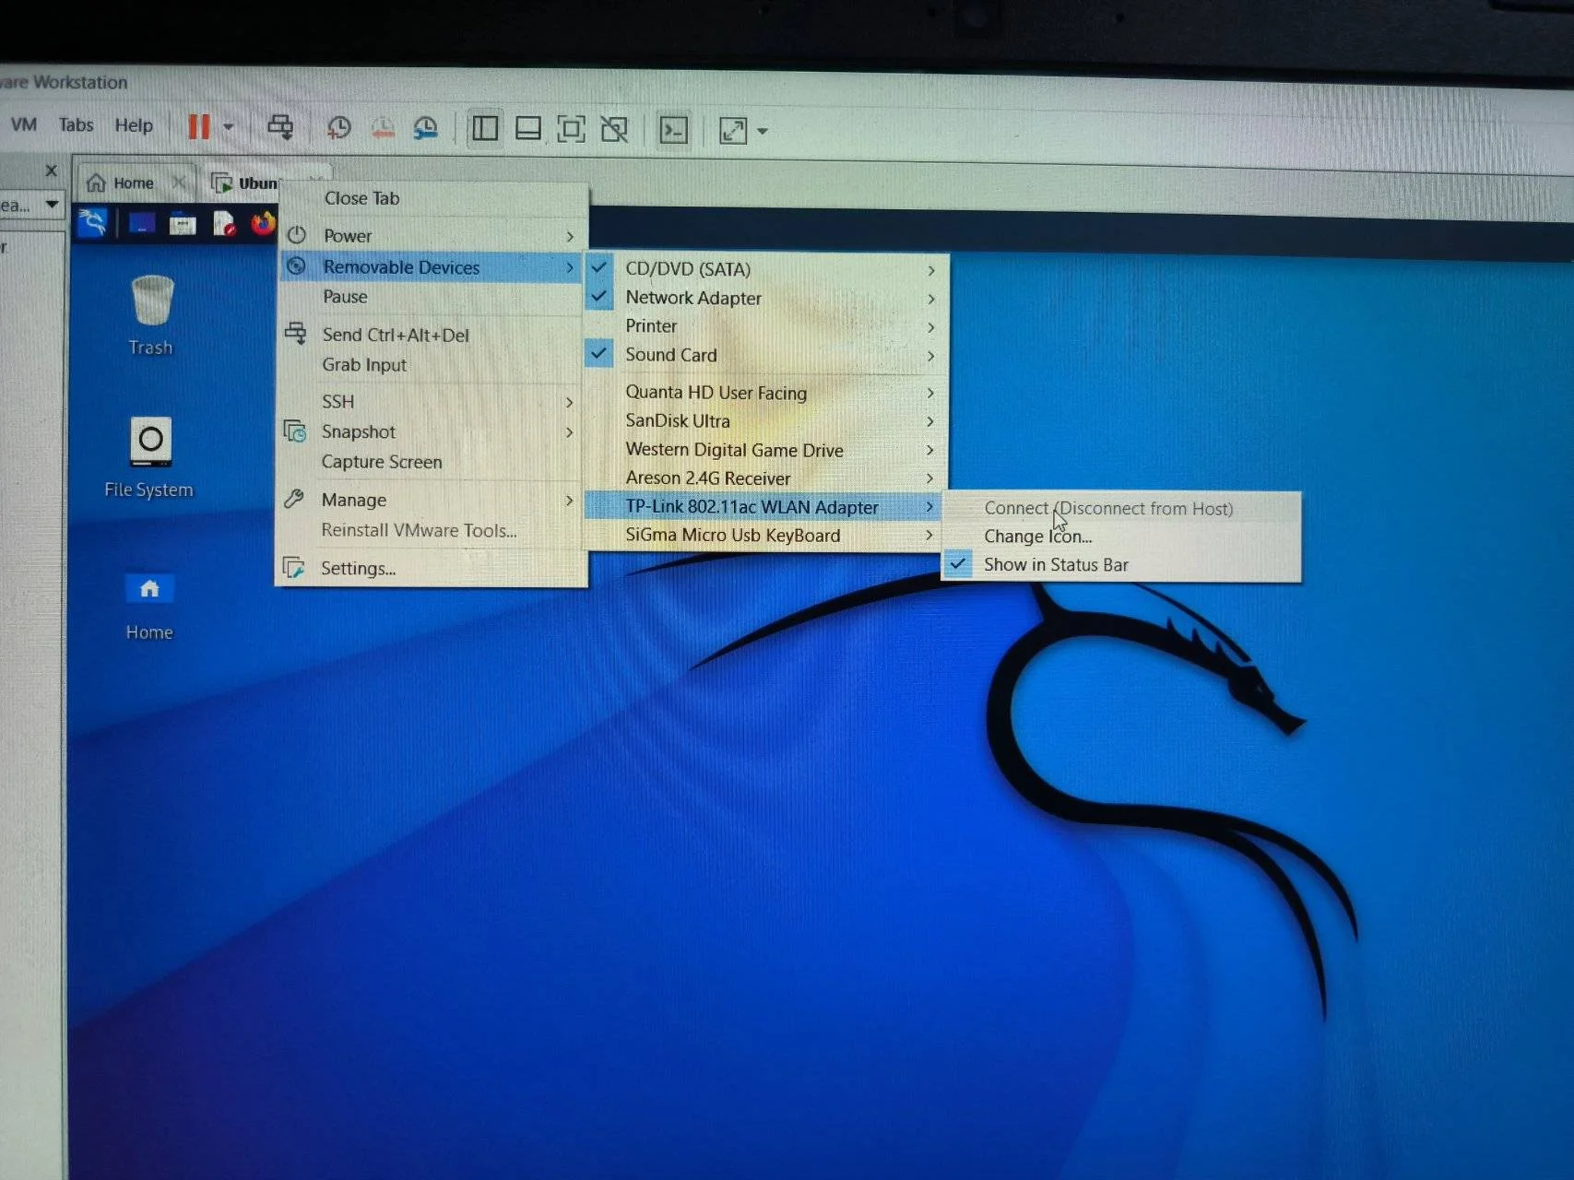Select the Trash desktop icon
The image size is (1574, 1180).
click(x=151, y=316)
